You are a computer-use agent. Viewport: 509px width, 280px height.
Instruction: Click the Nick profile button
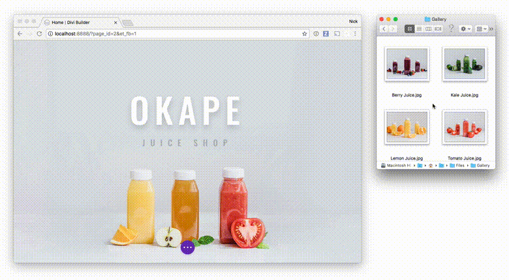353,21
